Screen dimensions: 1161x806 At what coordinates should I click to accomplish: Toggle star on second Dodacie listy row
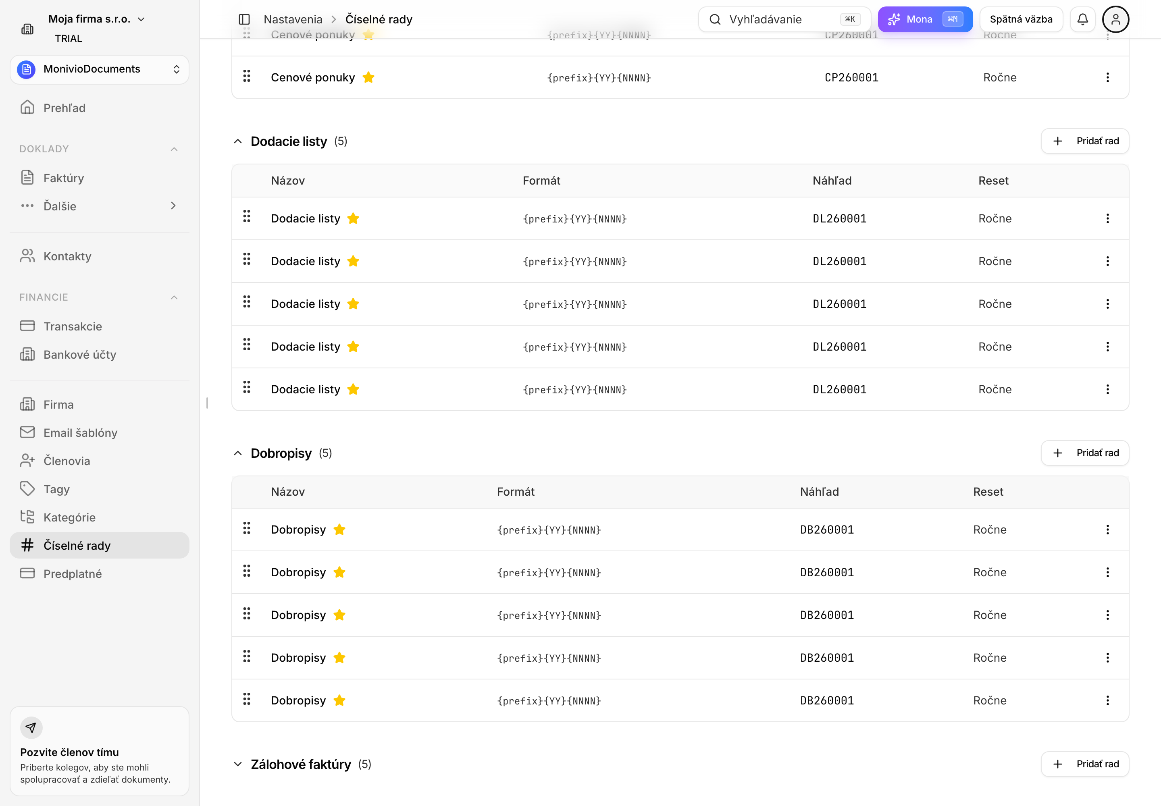pos(353,261)
